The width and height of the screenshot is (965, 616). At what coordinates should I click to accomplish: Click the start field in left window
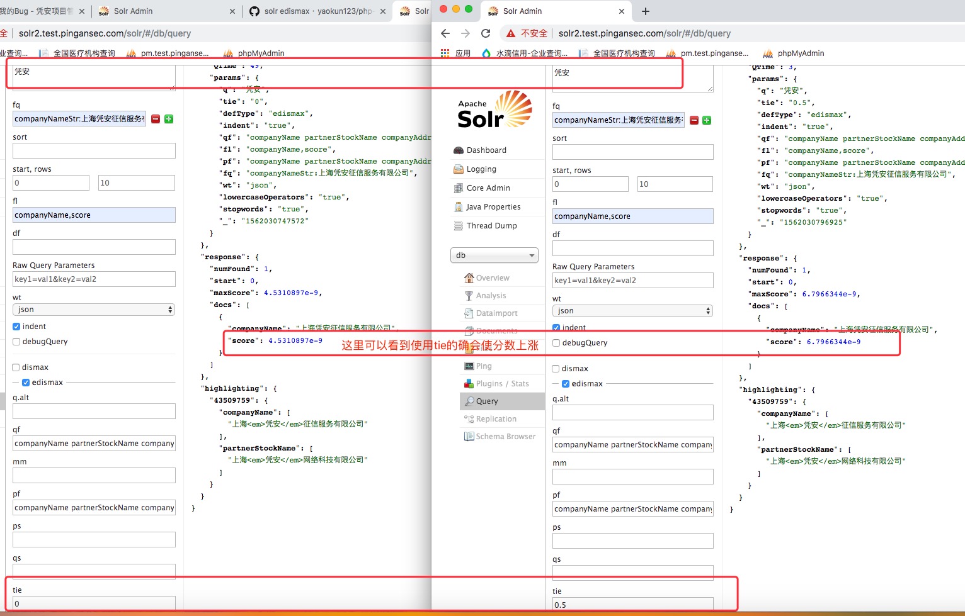point(51,183)
